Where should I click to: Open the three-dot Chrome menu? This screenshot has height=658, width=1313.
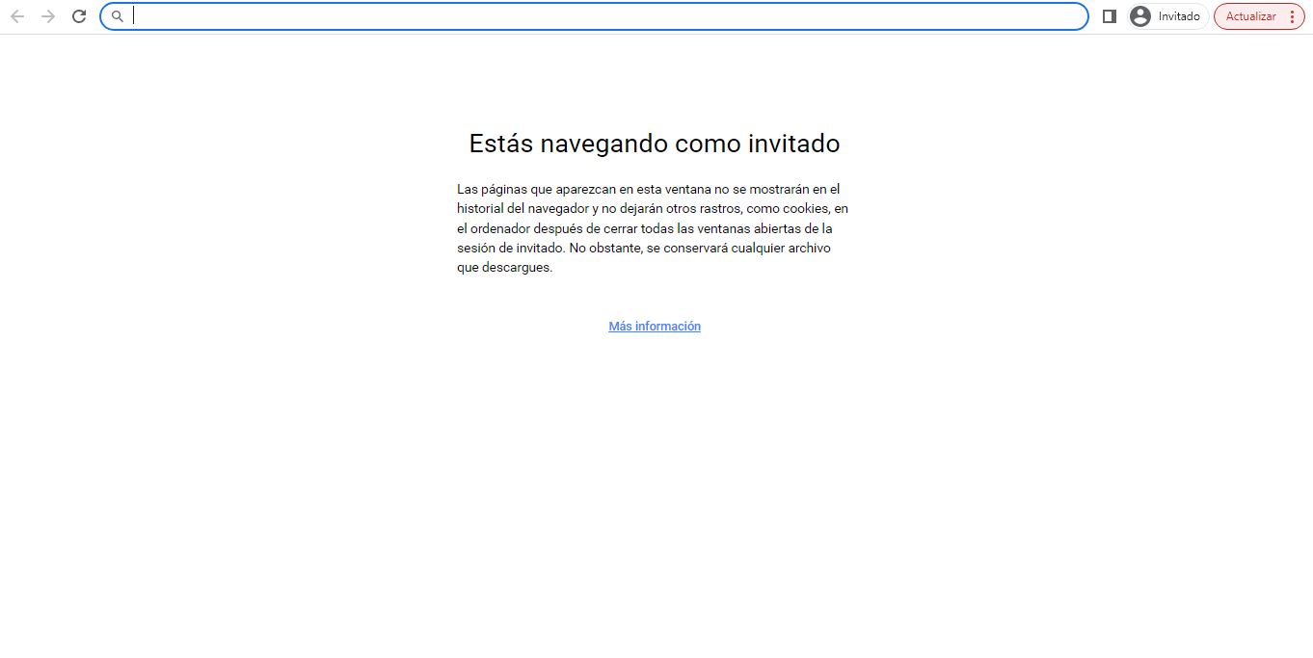click(x=1292, y=16)
